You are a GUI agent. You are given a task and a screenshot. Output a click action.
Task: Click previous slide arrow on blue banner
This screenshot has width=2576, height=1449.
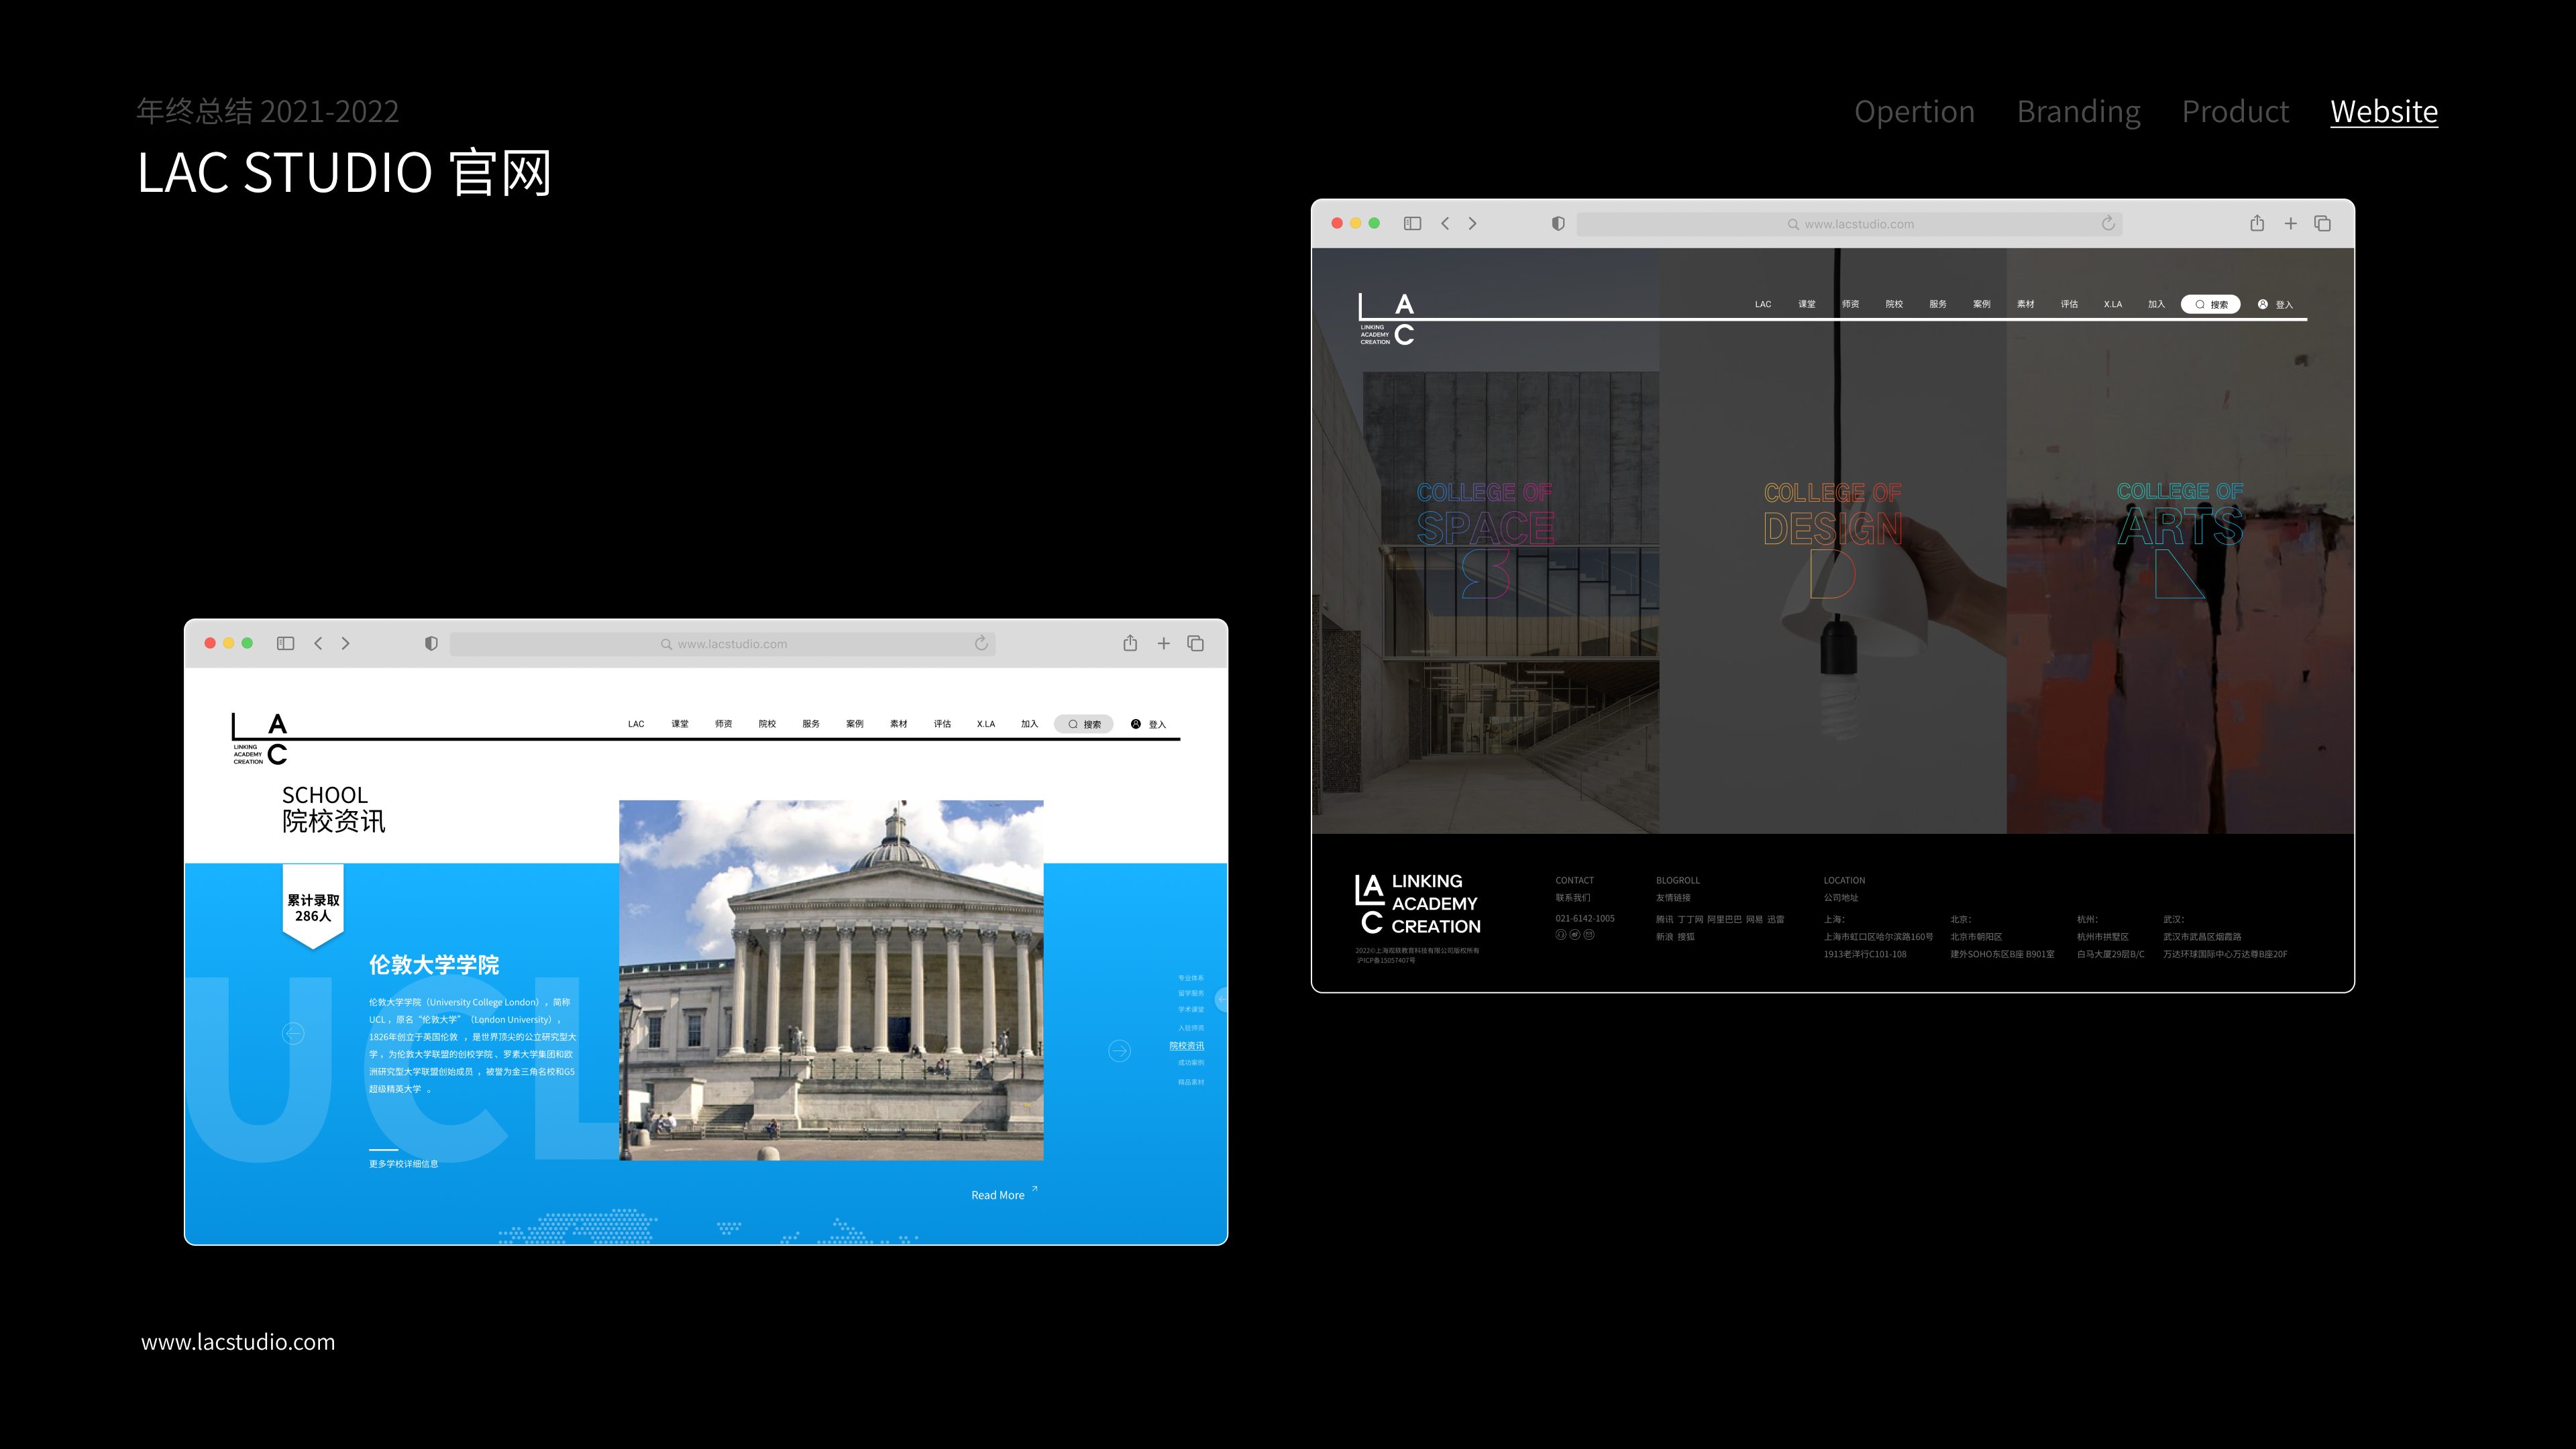(293, 1033)
